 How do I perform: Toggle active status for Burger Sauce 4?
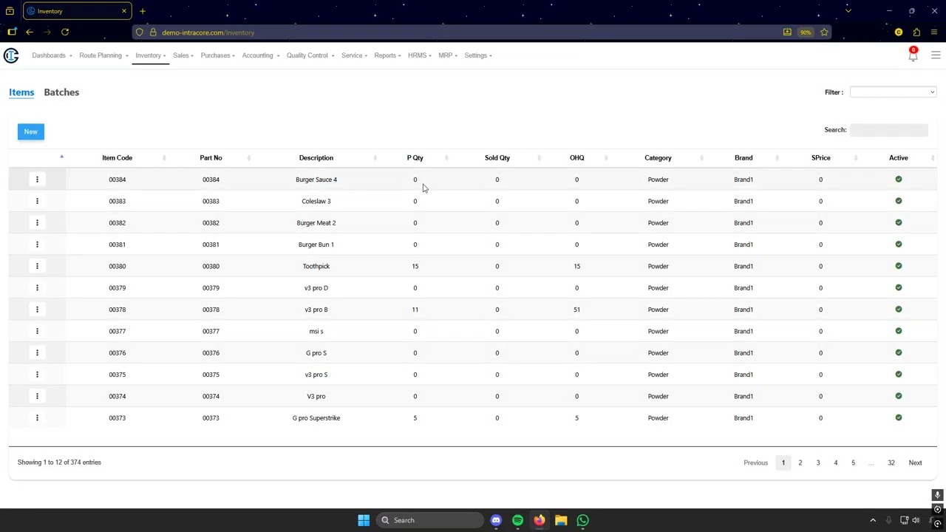click(899, 180)
